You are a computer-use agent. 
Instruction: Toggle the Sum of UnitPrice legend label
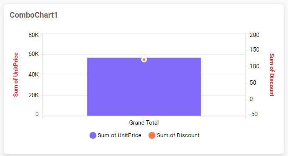pyautogui.click(x=119, y=135)
